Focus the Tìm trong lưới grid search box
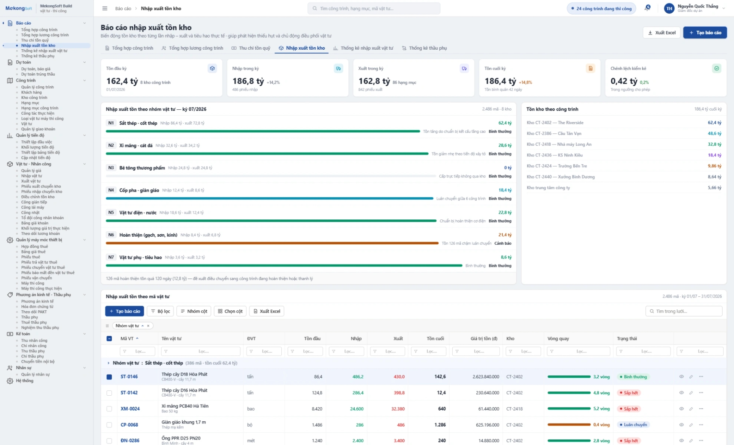Screen dimensions: 734x445 coord(684,312)
